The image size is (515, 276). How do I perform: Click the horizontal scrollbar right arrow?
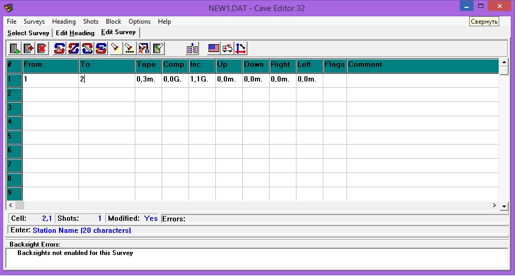click(494, 206)
